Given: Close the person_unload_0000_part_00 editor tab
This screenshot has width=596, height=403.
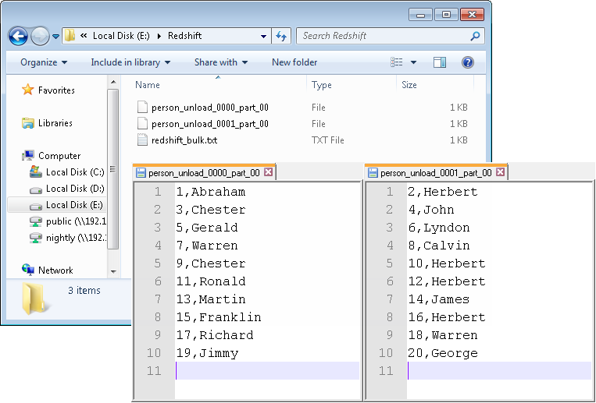Looking at the screenshot, I should [269, 172].
